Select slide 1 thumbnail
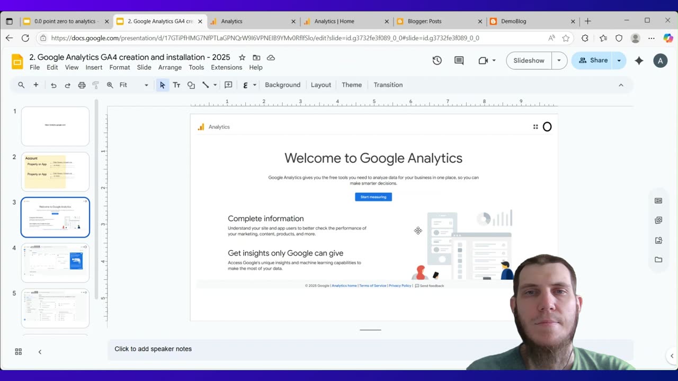Screen dimensions: 678x381 click(x=55, y=126)
